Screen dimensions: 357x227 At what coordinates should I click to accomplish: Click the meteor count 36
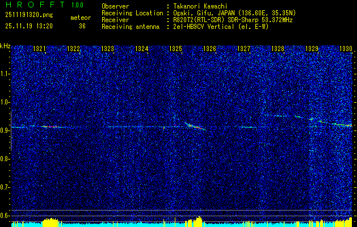coord(82,26)
